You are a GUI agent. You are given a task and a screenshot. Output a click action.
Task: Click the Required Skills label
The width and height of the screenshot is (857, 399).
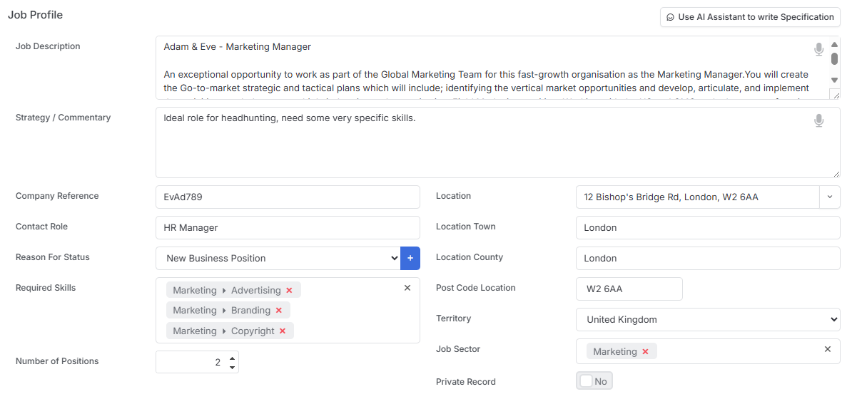46,288
